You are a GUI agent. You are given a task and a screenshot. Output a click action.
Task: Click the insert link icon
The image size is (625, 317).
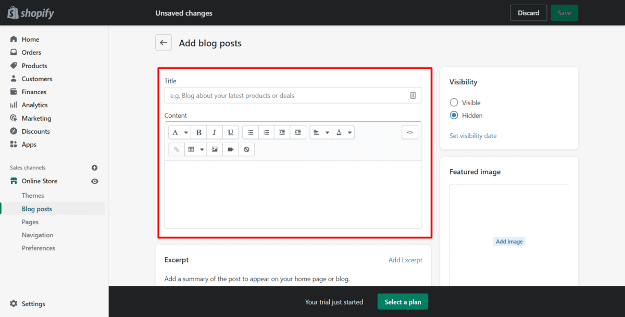(x=177, y=149)
